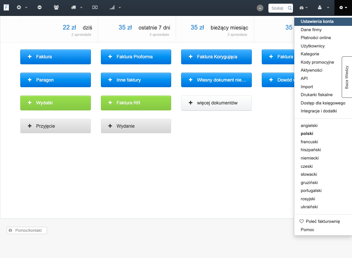The height and width of the screenshot is (258, 352).
Task: Expand the dropdown arrow beside the reports icon
Action: [x=120, y=8]
